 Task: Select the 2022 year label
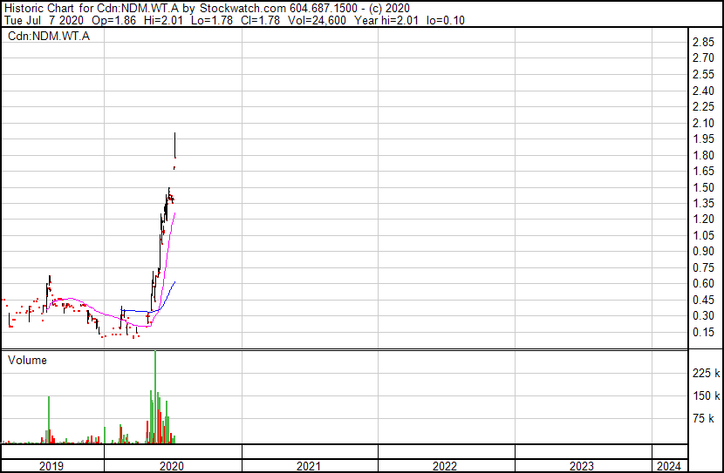tap(445, 466)
